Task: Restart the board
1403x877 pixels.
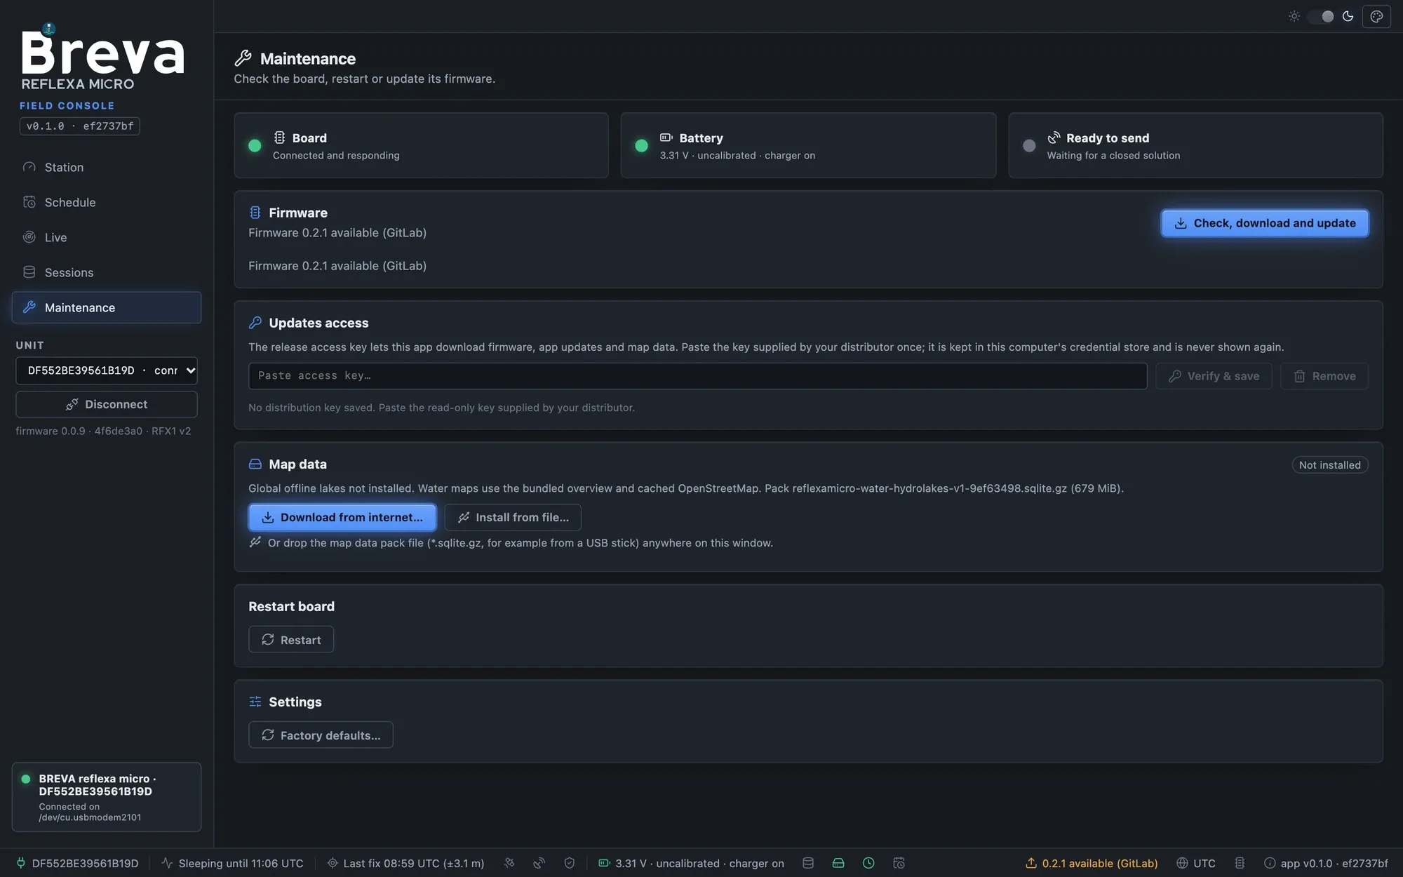Action: [x=291, y=639]
